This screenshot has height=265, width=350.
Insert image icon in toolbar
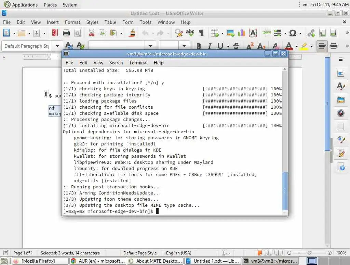pos(230,33)
